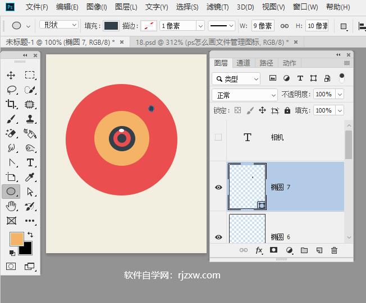Viewport: 366px width, 303px height.
Task: Toggle link between width and height
Action: [x=284, y=26]
